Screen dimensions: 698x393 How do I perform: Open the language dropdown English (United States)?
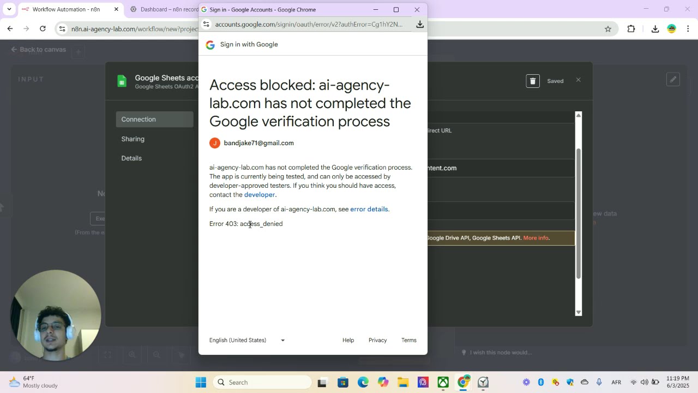coord(247,340)
